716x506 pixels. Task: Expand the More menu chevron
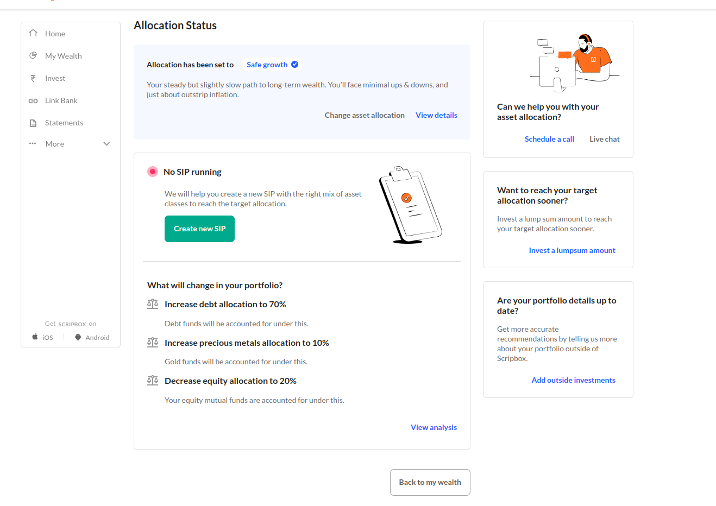point(106,144)
